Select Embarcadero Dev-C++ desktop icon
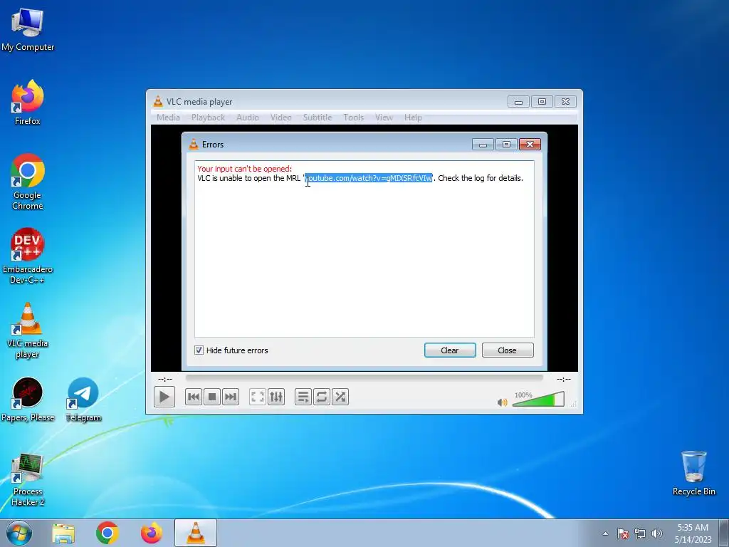 28,256
